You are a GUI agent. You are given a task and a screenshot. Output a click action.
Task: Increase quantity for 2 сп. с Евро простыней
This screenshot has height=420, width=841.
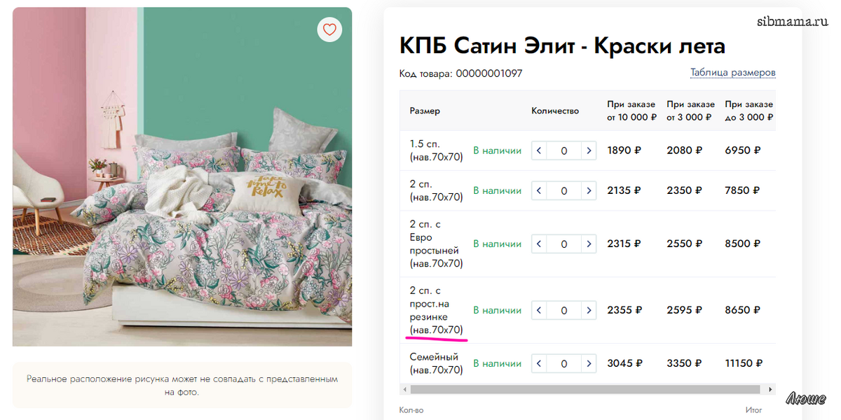(x=589, y=244)
